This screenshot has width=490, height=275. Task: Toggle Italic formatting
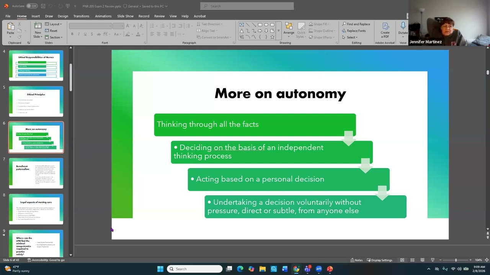(x=78, y=34)
